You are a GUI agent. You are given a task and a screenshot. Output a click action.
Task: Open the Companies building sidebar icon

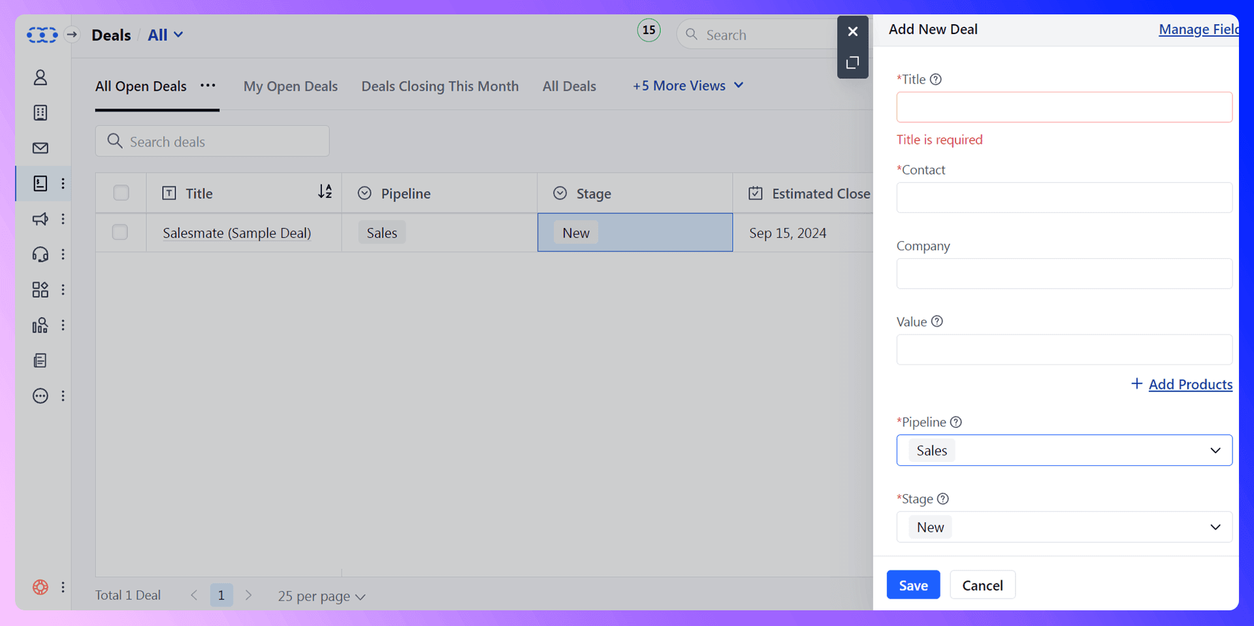click(40, 112)
